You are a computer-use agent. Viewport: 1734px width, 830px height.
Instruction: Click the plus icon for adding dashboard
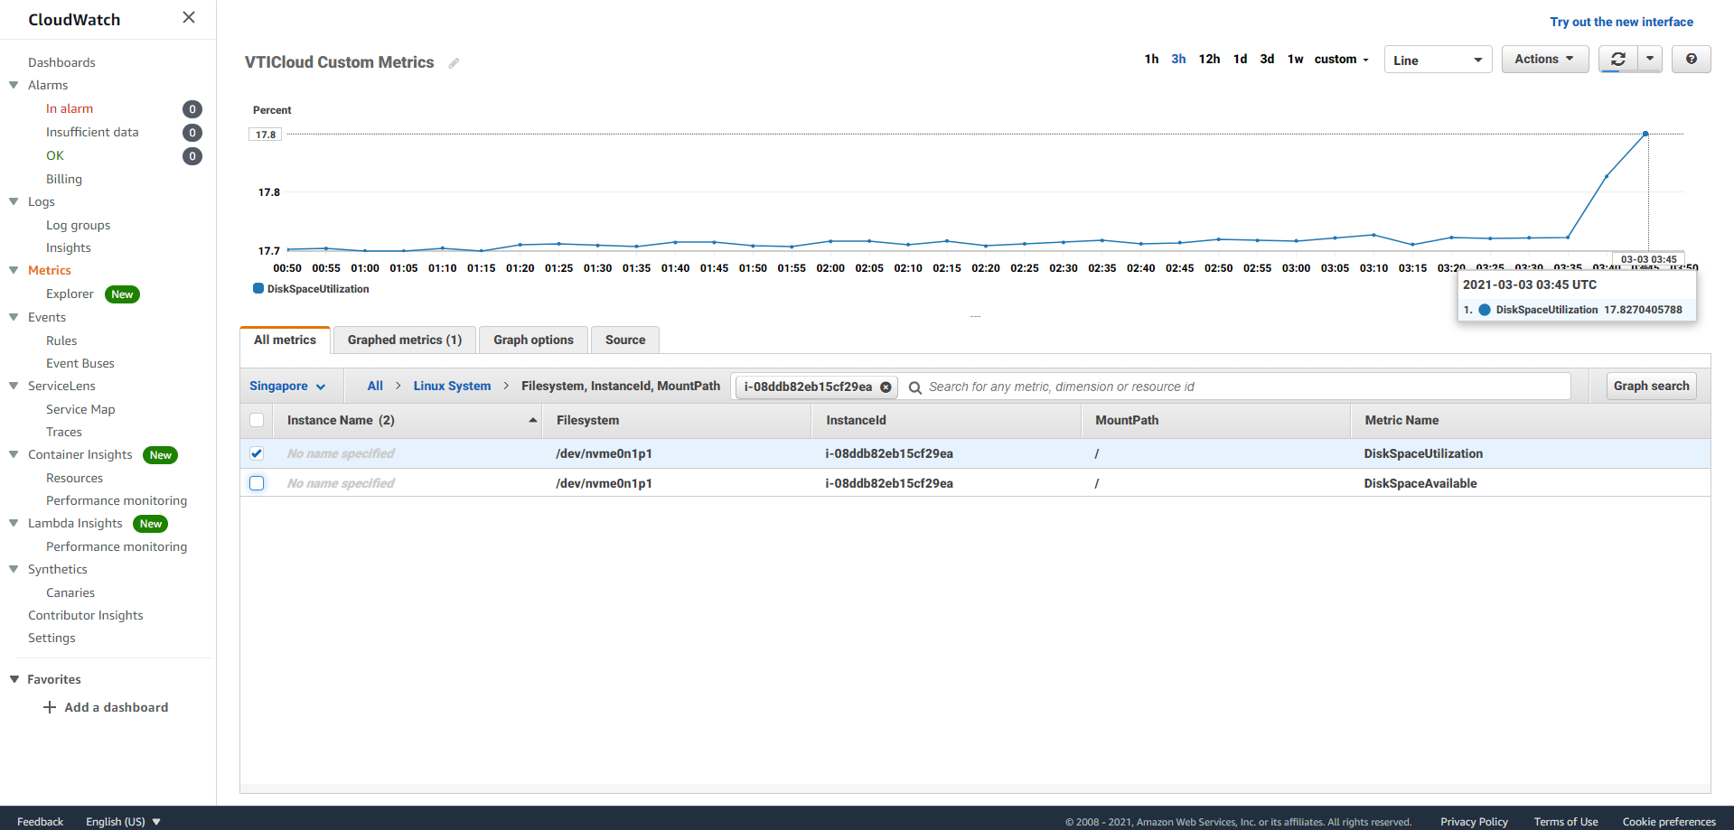click(x=50, y=707)
